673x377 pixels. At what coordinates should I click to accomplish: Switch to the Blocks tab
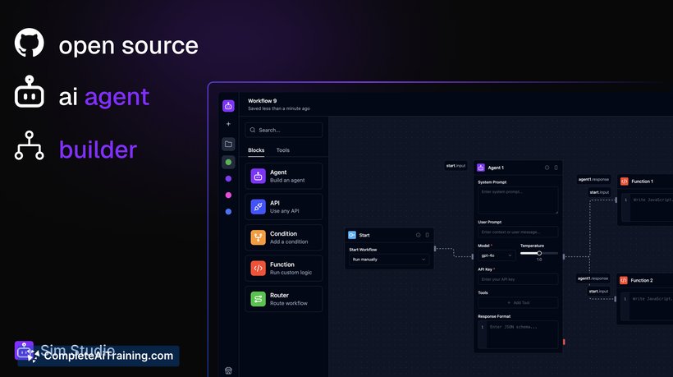point(256,150)
